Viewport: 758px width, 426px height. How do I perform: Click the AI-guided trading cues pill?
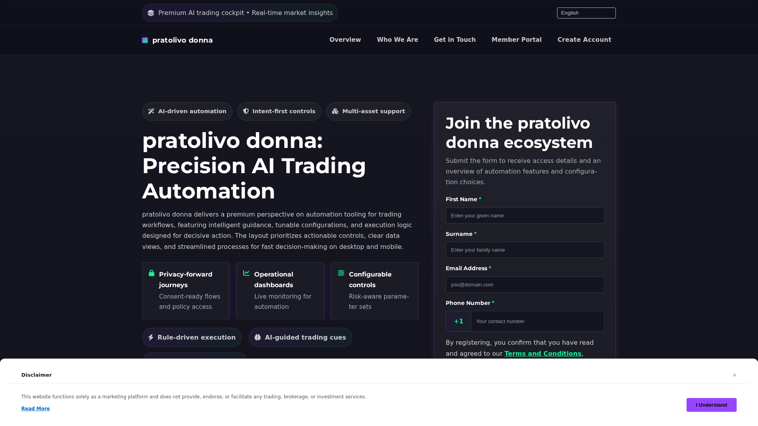300,337
